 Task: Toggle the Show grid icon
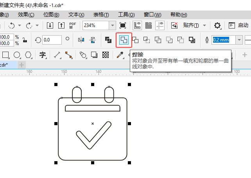tap(149, 25)
